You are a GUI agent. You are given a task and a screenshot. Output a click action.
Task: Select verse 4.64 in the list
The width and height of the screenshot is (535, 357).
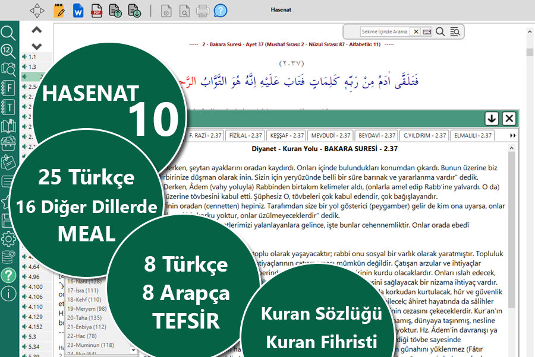pos(36,267)
